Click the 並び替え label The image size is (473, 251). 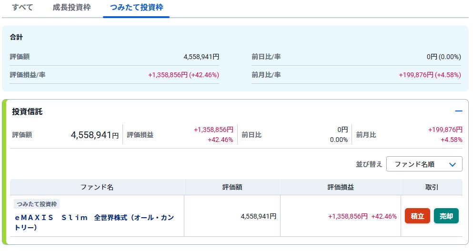click(369, 164)
